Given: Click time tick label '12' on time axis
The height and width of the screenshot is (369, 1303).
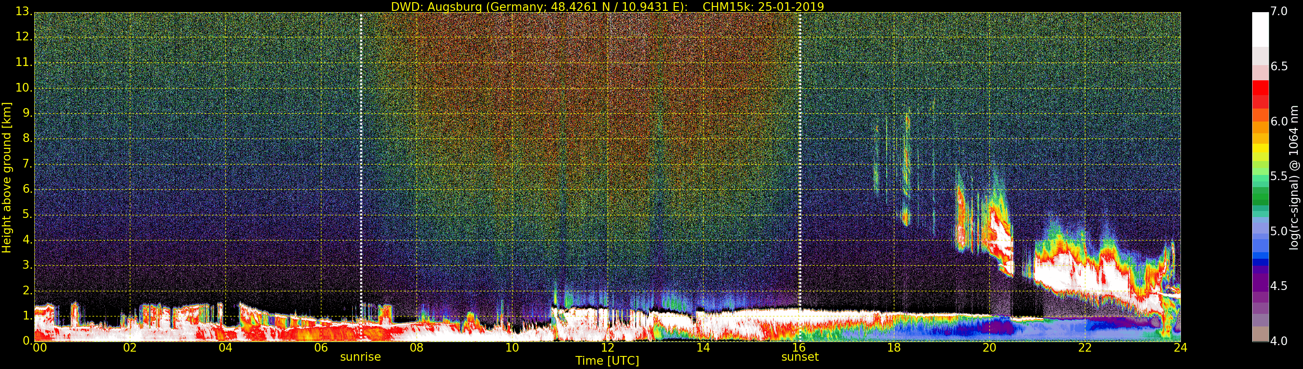Looking at the screenshot, I should point(608,348).
